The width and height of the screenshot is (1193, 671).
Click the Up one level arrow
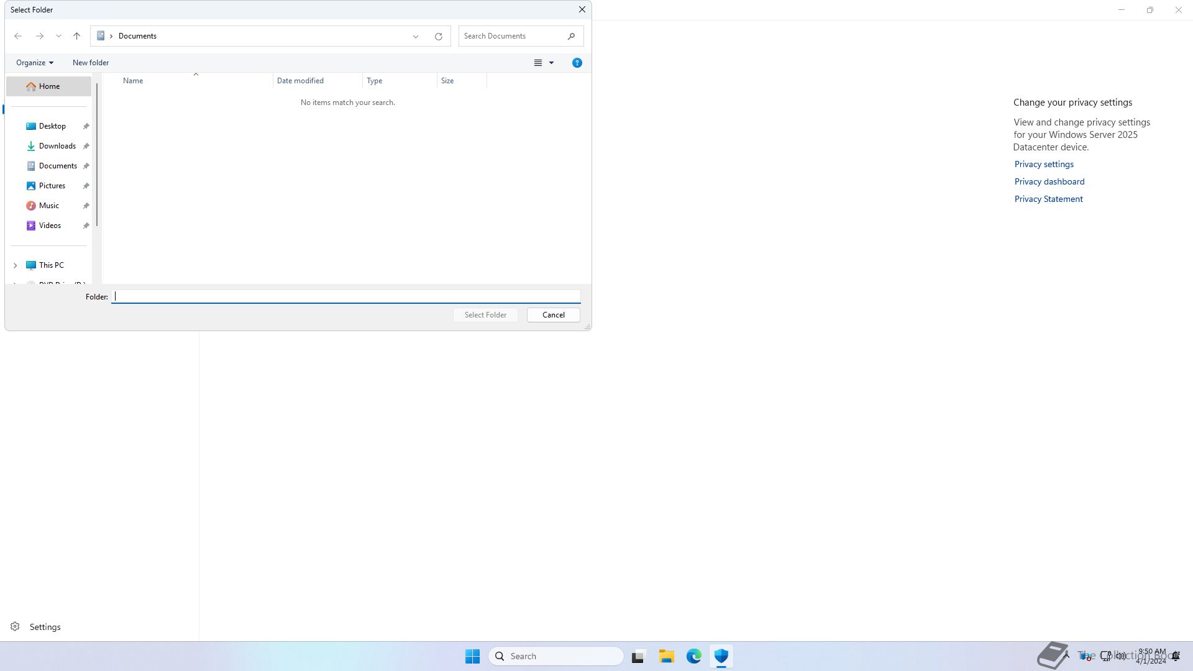tap(76, 36)
